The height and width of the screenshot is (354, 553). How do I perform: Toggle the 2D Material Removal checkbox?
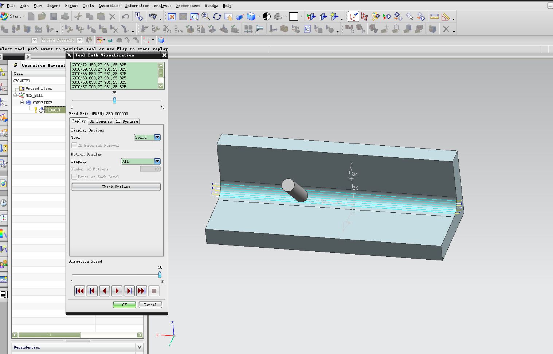click(x=74, y=145)
